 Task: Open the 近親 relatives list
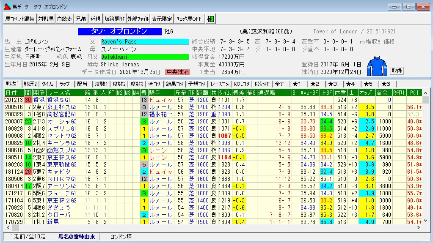click(x=95, y=19)
